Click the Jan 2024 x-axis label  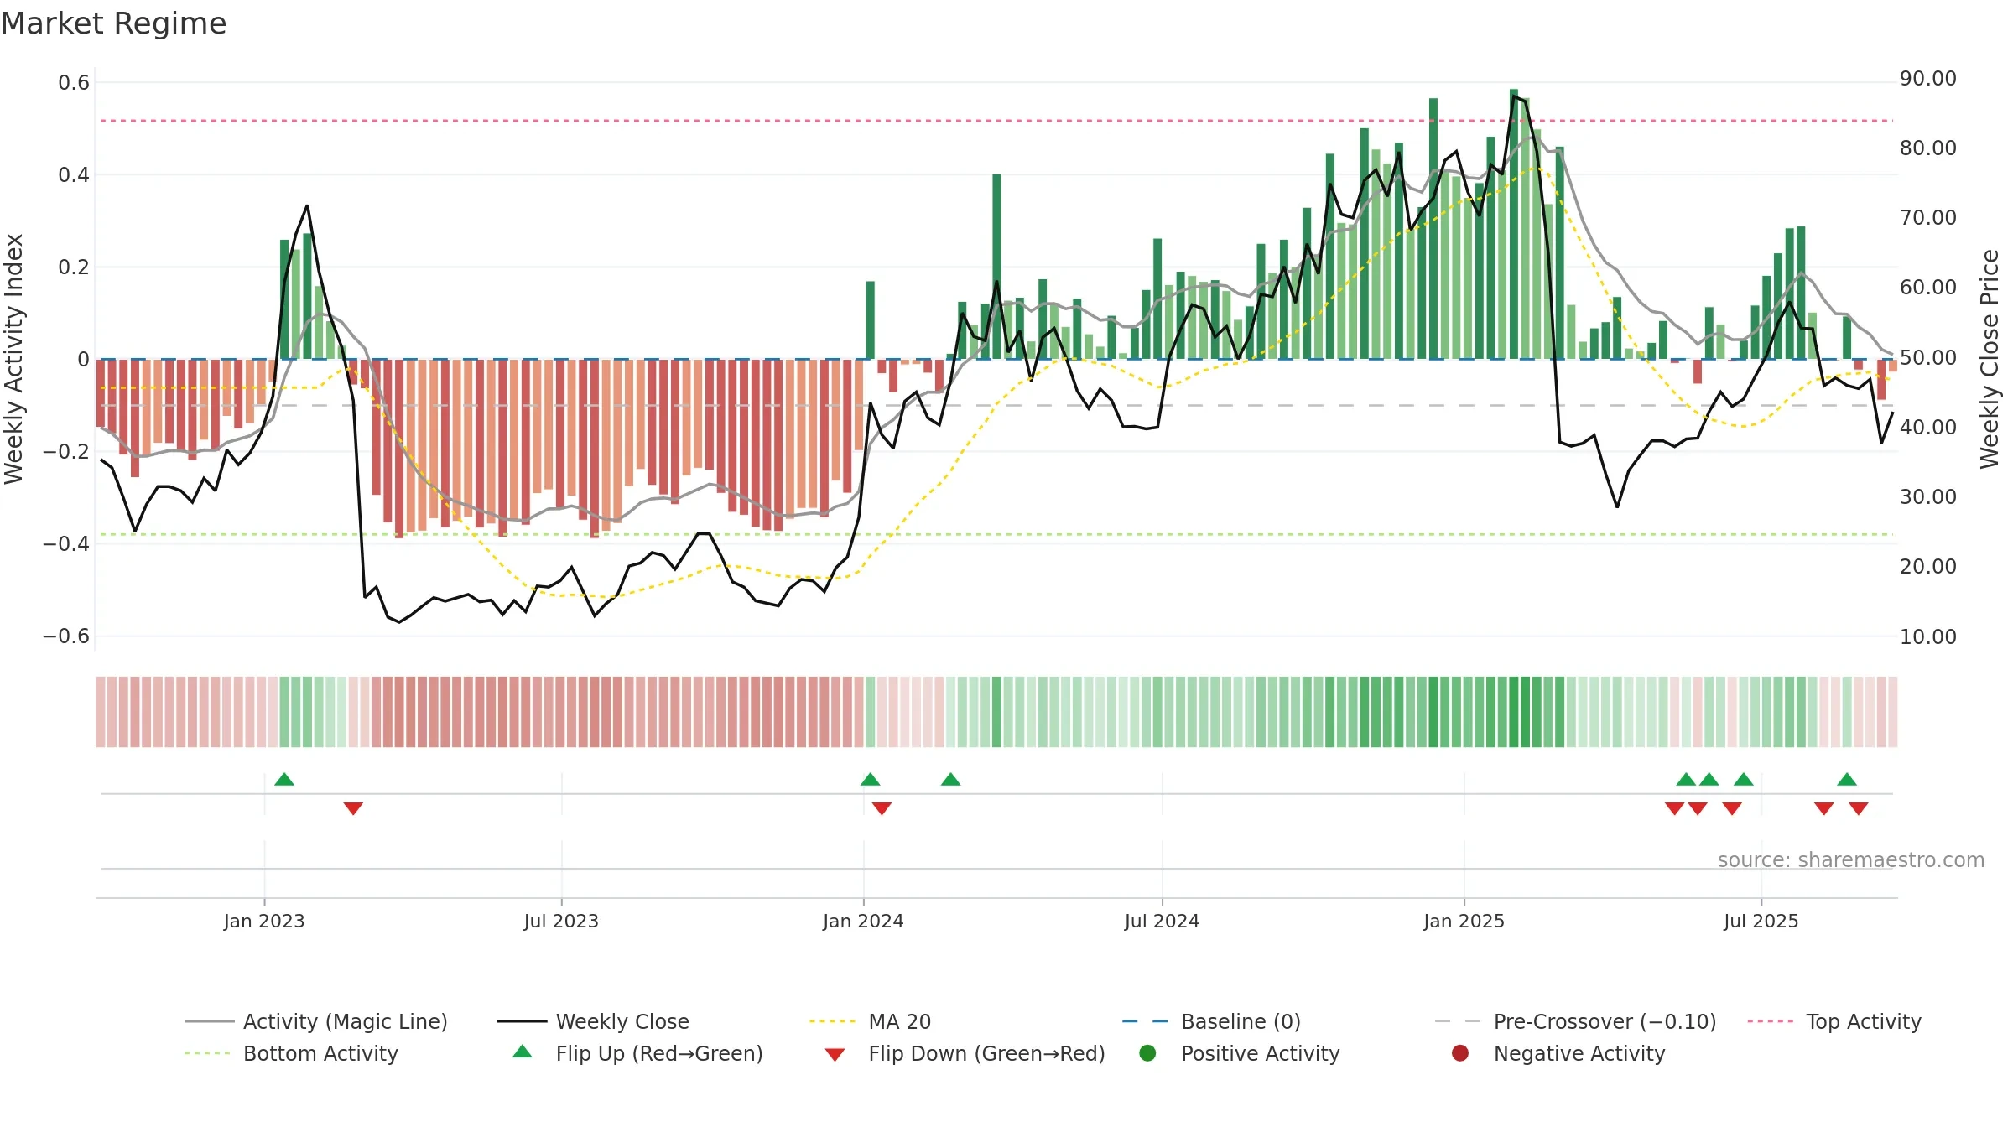tap(863, 921)
